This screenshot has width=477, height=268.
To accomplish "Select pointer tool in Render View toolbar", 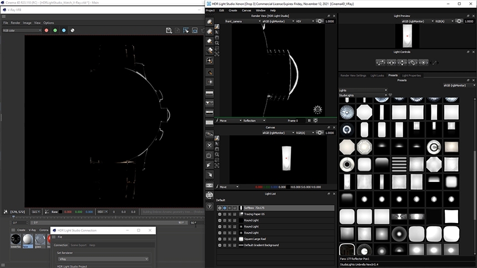I will 217,32.
